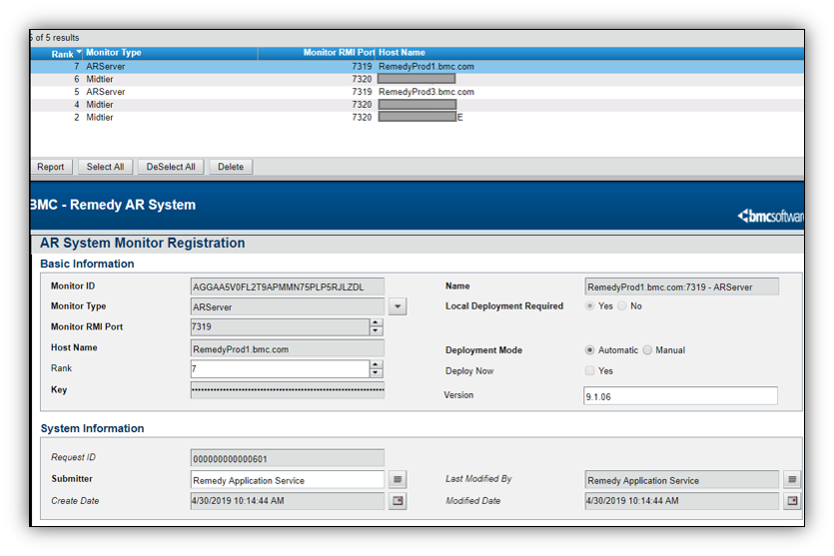Click the Name field with ARServer value
Viewport: 834px width, 556px height.
pos(682,286)
